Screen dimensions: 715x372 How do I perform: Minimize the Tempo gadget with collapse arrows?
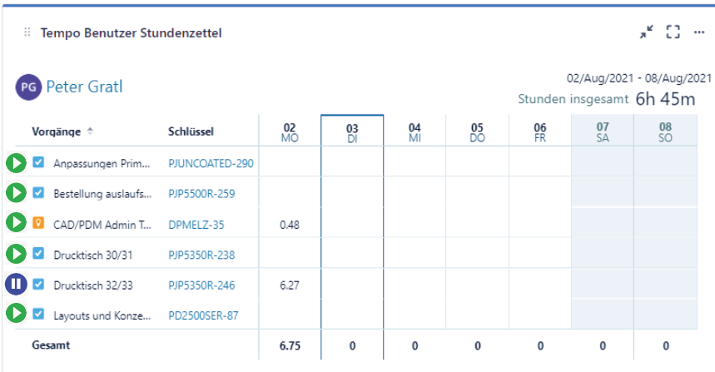tap(647, 32)
